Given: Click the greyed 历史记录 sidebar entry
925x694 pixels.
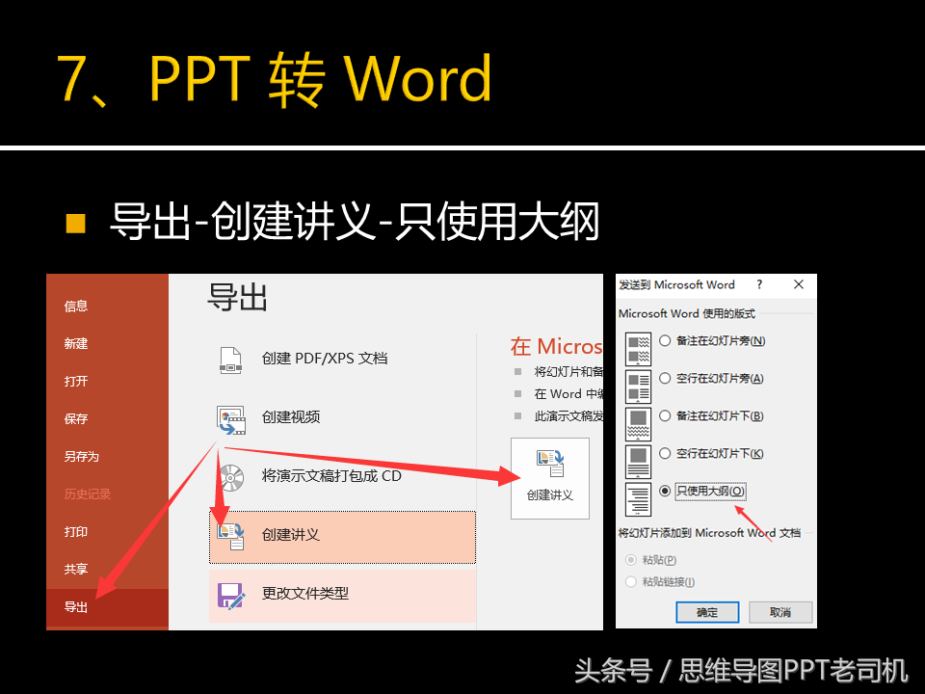Looking at the screenshot, I should 88,494.
